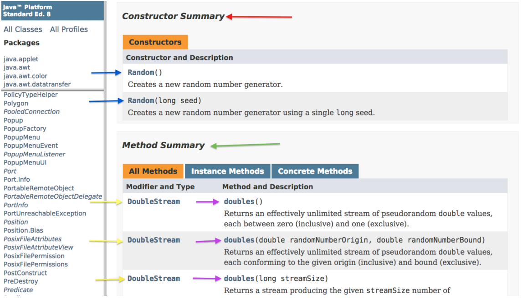
Task: Switch to Instance Methods tab
Action: coord(227,171)
